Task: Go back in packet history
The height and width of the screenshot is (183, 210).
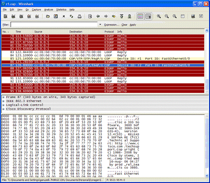Action: [98, 16]
